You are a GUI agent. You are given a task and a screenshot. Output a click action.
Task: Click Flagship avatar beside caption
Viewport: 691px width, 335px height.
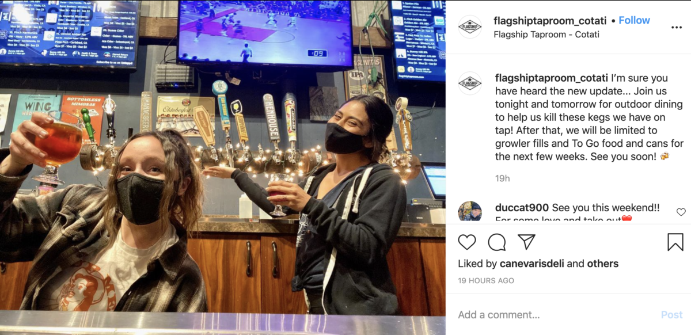click(470, 83)
